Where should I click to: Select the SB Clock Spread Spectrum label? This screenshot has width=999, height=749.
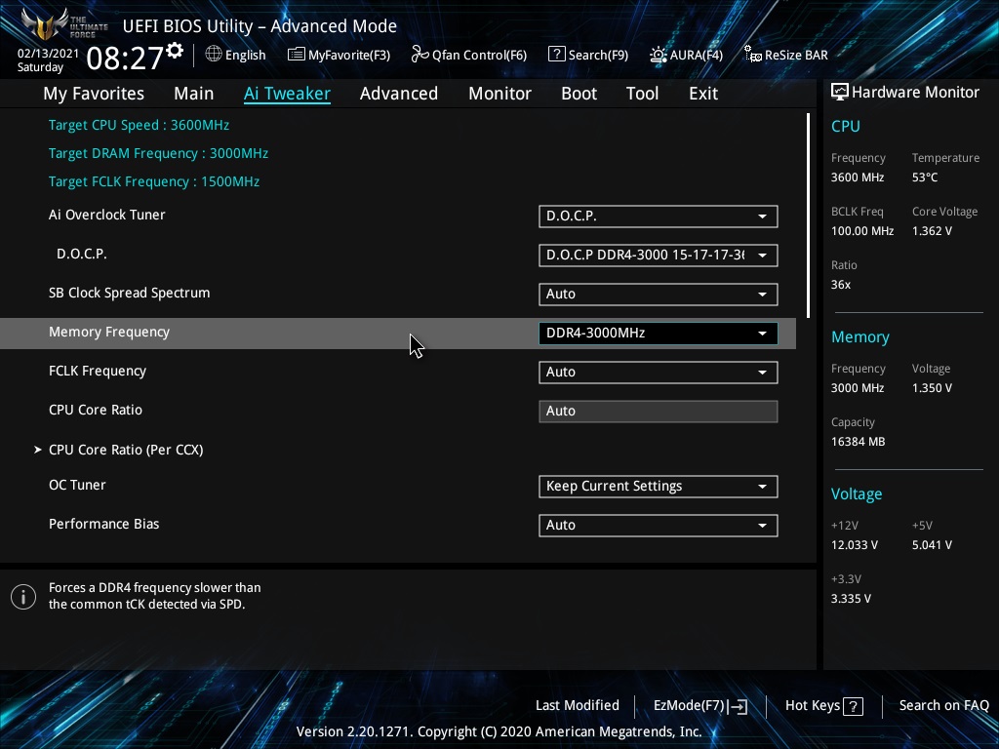pos(130,293)
